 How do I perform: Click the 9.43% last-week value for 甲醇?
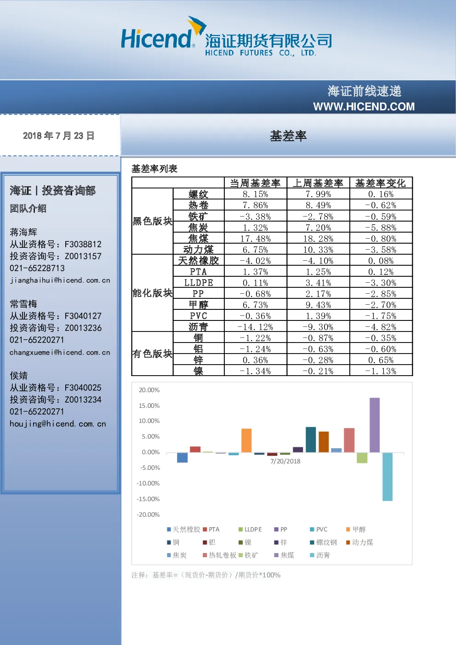pos(318,305)
